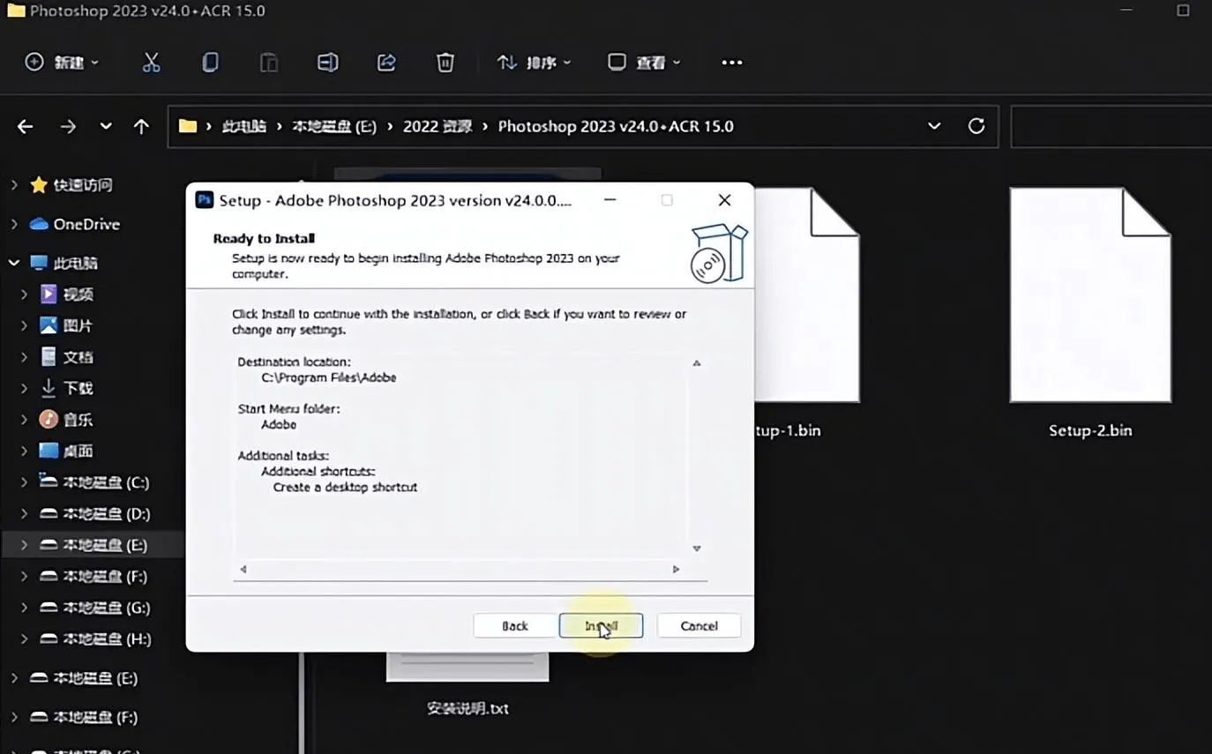Open the 新建 (New) menu in Explorer toolbar
This screenshot has height=754, width=1212.
(62, 63)
